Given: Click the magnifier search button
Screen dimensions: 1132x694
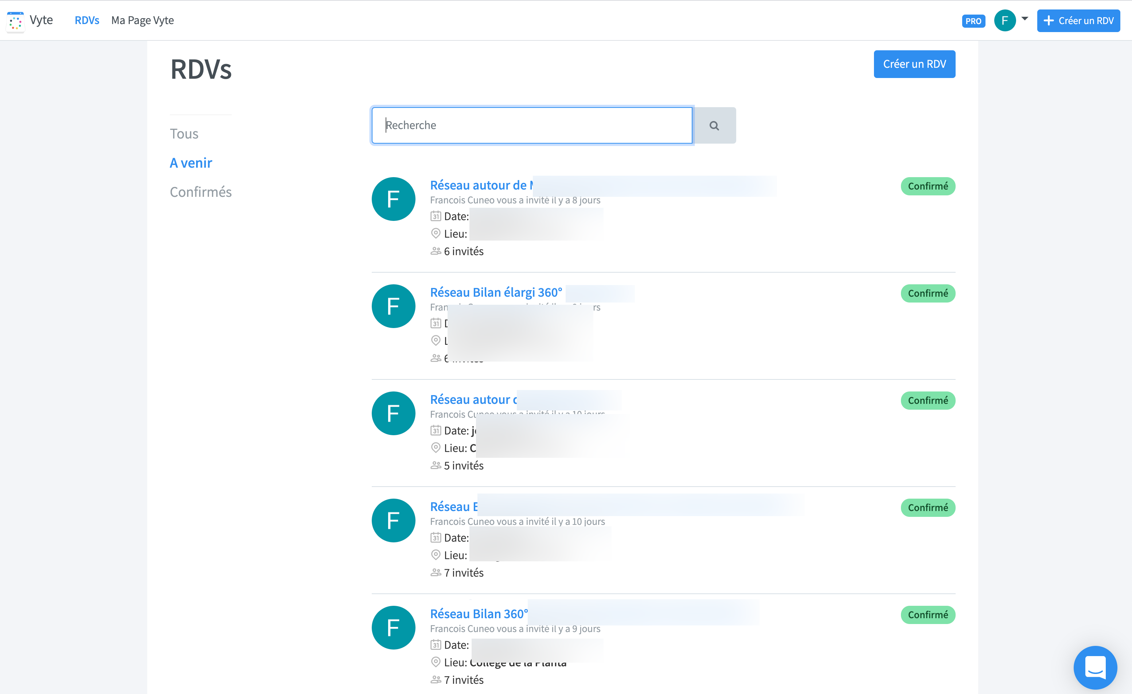Looking at the screenshot, I should click(714, 125).
